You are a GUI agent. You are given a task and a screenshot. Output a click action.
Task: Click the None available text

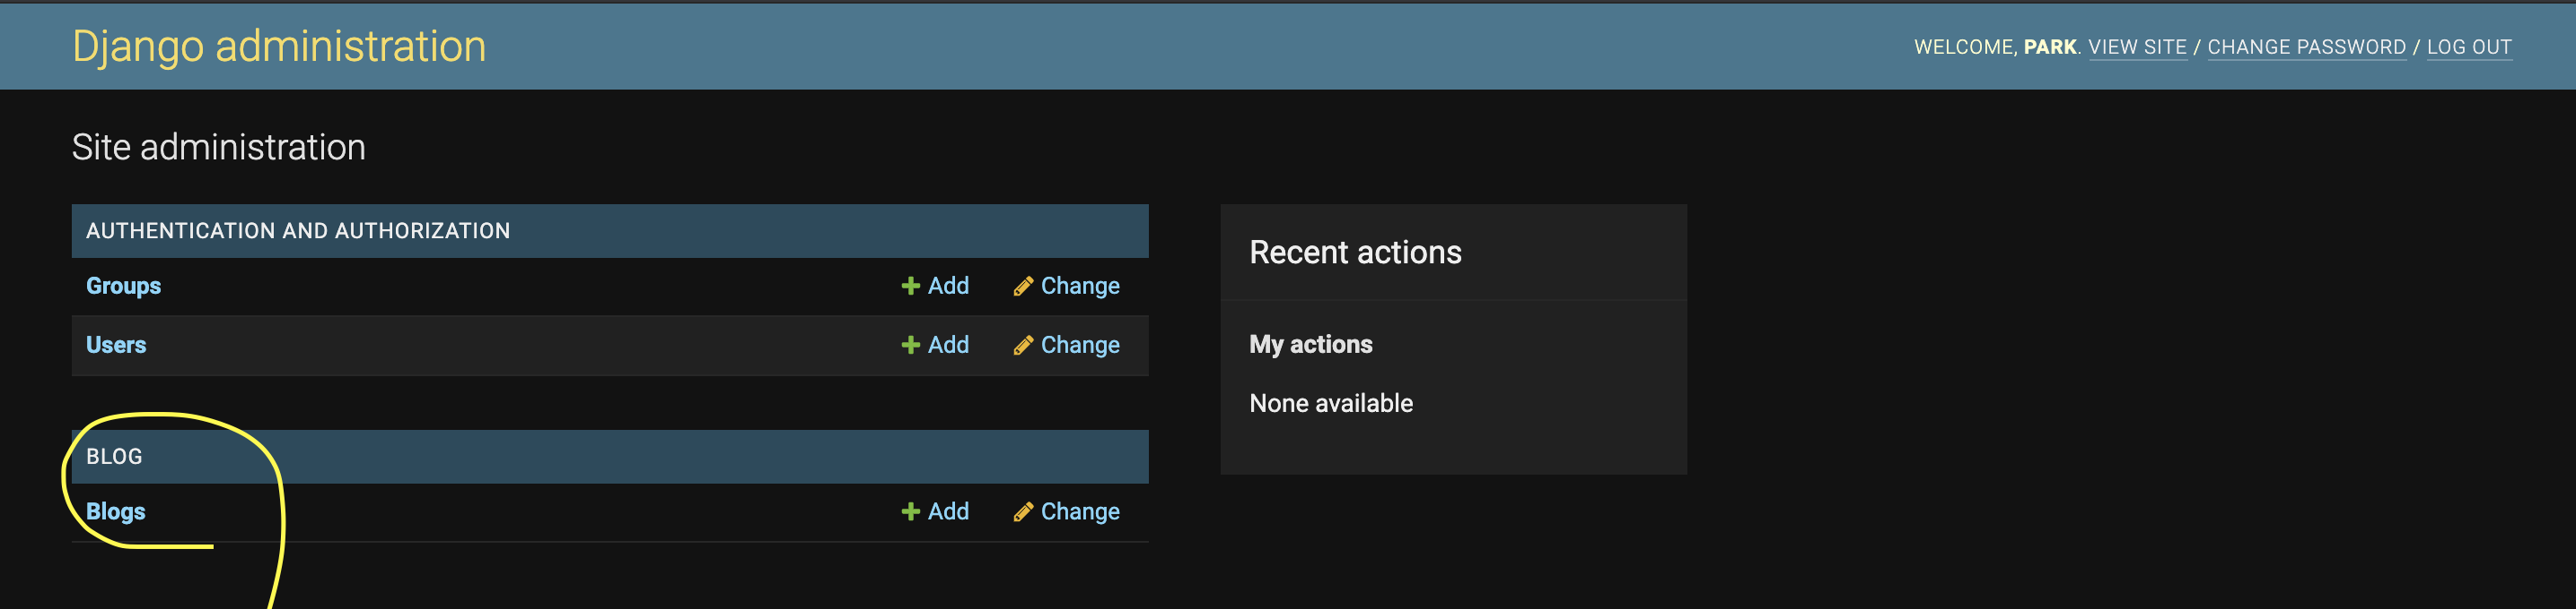1331,403
